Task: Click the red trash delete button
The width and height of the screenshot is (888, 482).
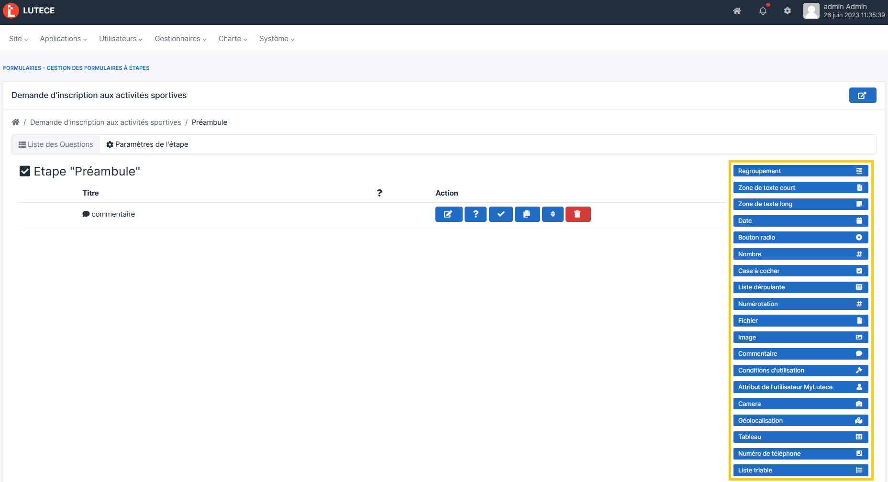Action: (x=577, y=214)
